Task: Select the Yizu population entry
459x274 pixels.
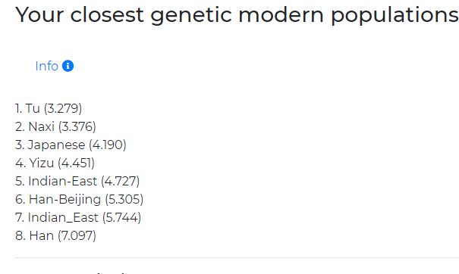Action: 55,163
